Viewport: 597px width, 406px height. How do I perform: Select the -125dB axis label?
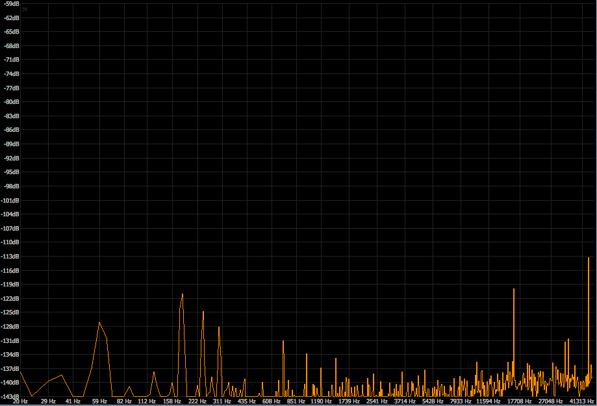coord(10,312)
